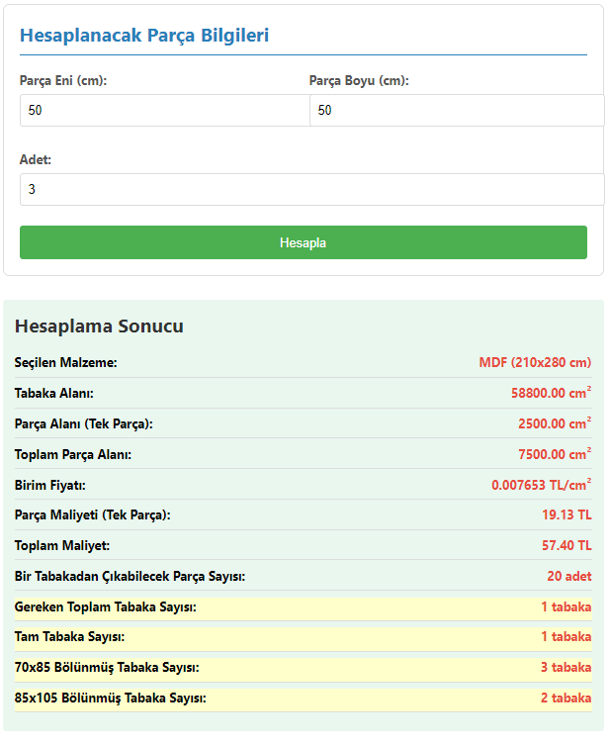Click the Parça Eni input field
The width and height of the screenshot is (610, 746).
point(164,111)
